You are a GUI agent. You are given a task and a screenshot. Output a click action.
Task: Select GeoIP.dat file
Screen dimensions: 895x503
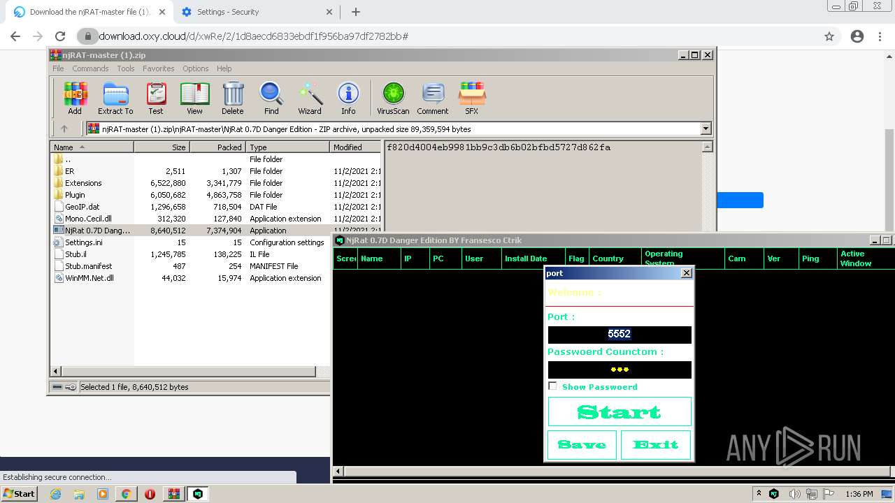pyautogui.click(x=217, y=207)
